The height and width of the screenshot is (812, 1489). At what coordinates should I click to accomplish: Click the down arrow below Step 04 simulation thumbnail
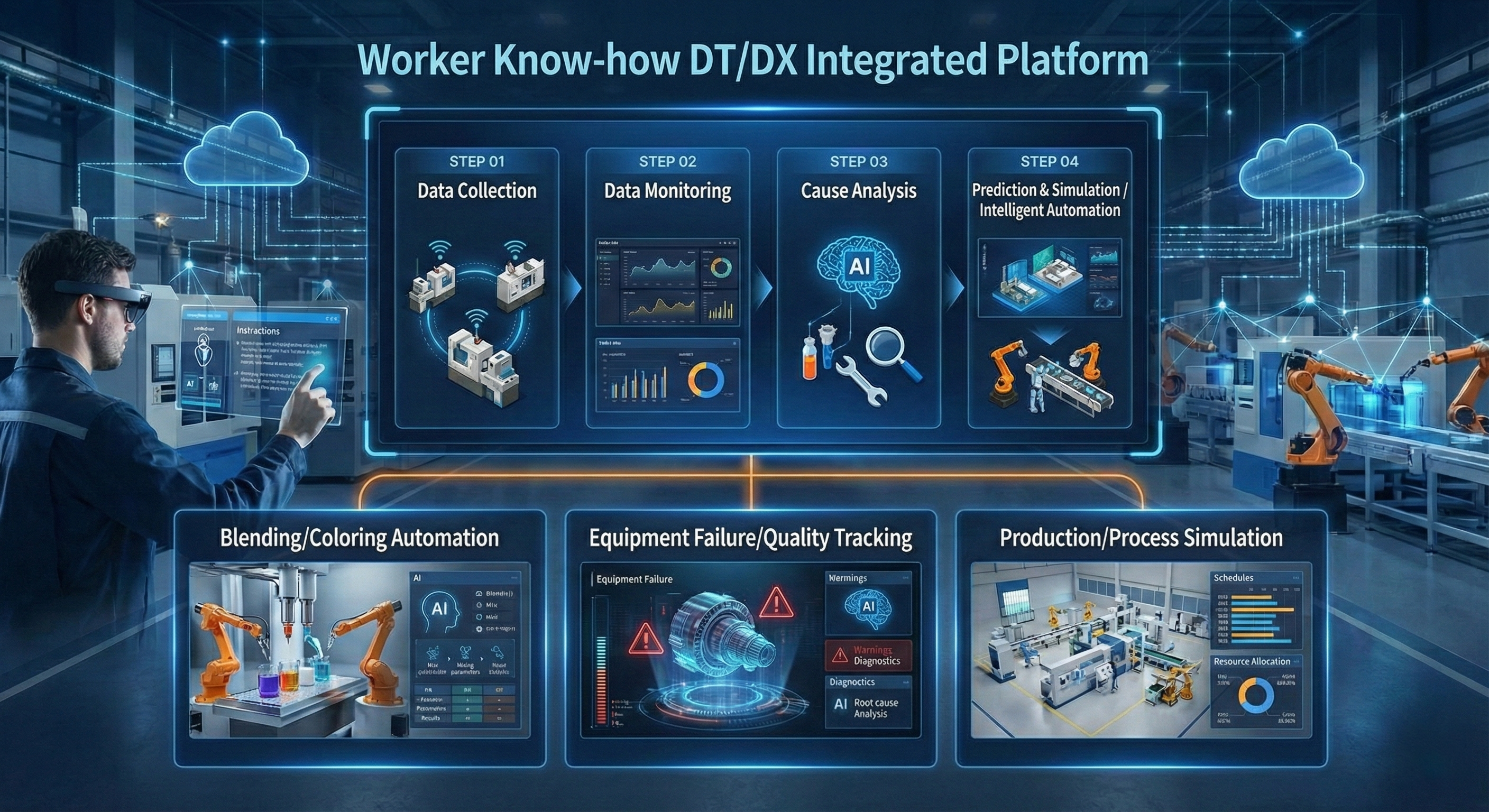tap(1050, 336)
